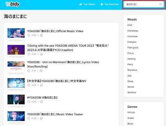Select the Sleep mood

pos(130,81)
